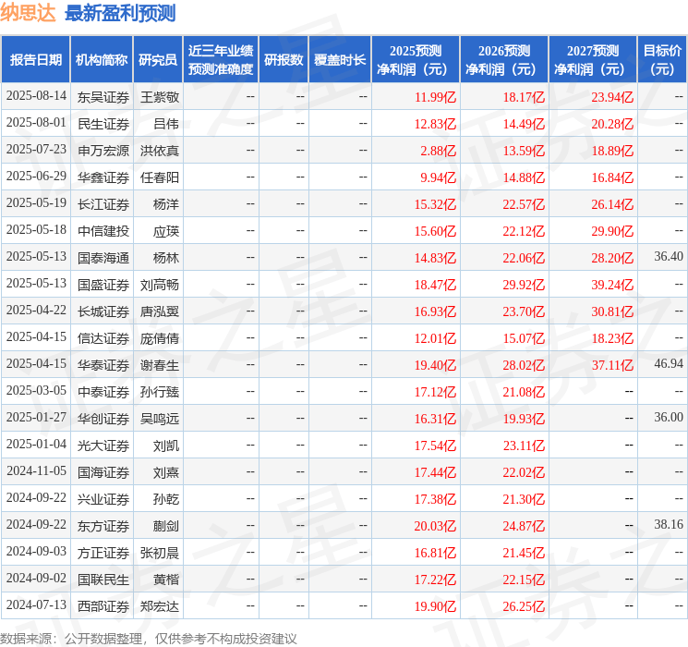Click 华泰证券 target price 46.94
The width and height of the screenshot is (688, 647).
tap(668, 365)
